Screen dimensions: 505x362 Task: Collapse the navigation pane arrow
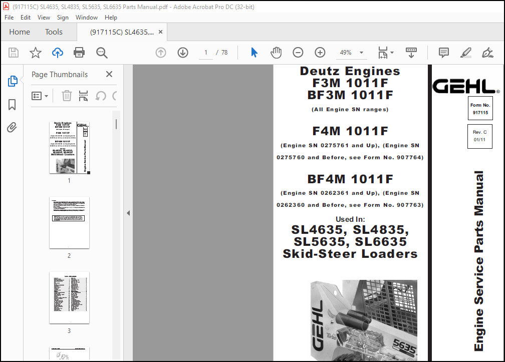128,213
